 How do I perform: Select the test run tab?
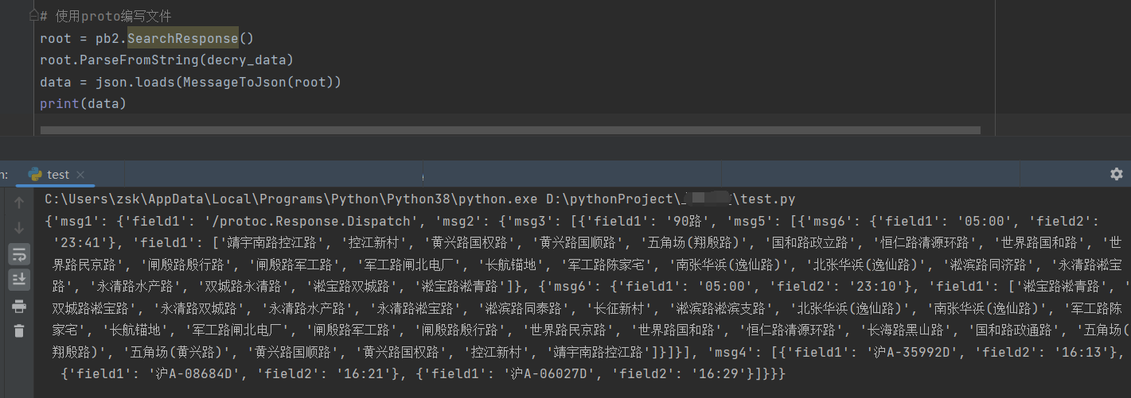click(57, 175)
